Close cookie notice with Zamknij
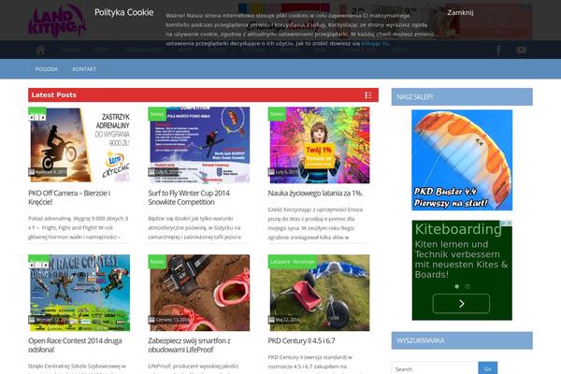The image size is (561, 374). (460, 12)
